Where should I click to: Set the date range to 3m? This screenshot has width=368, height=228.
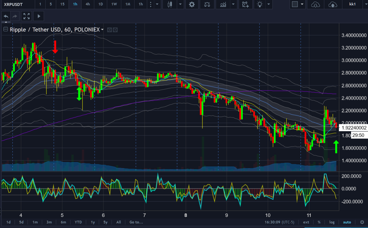(x=49, y=222)
